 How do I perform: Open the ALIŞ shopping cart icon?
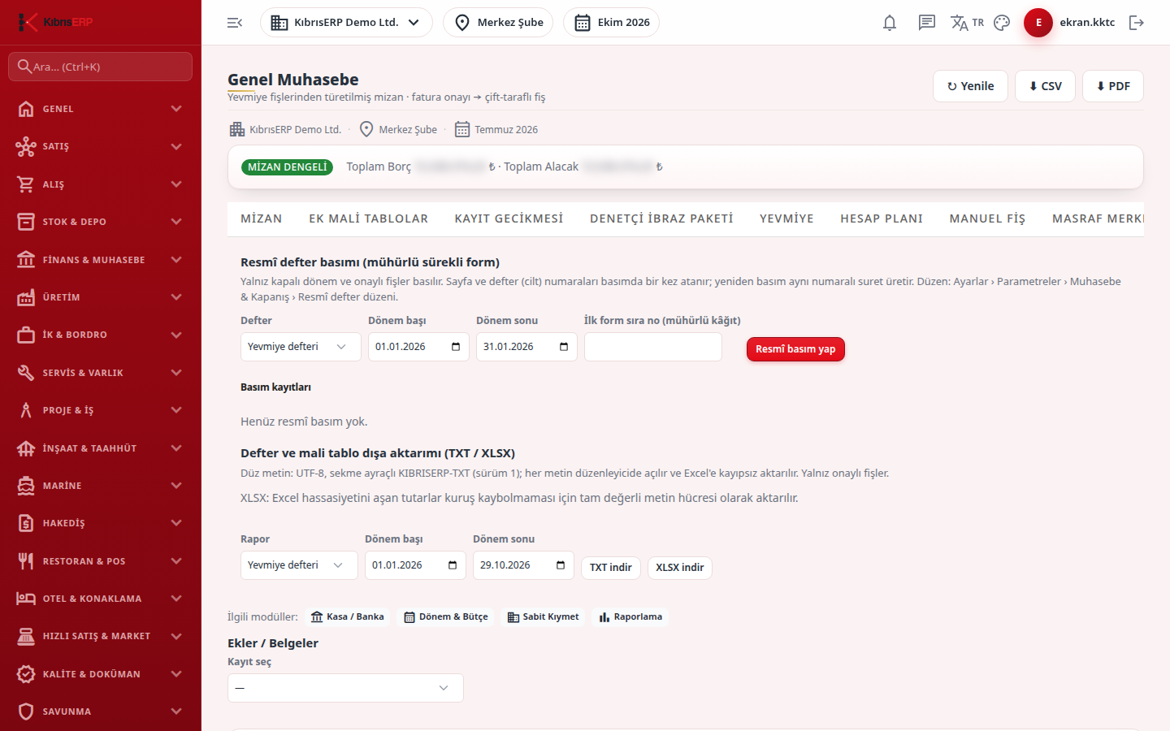click(x=26, y=184)
